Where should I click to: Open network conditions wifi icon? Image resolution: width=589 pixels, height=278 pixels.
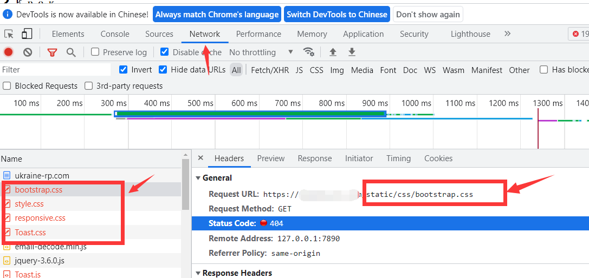pos(309,52)
